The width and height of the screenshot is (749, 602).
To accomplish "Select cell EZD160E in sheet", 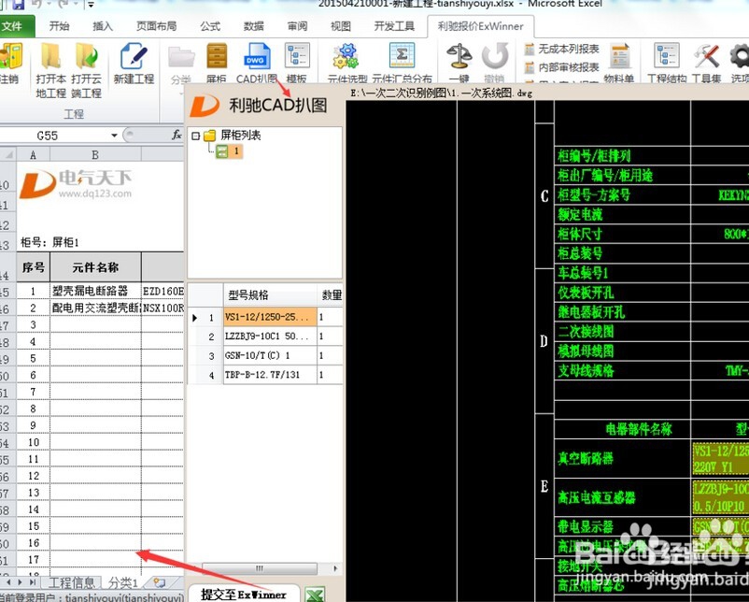I will (163, 291).
